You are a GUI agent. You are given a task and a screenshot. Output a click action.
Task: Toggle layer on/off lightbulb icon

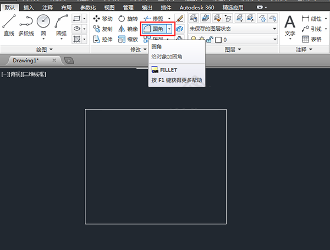pos(194,39)
